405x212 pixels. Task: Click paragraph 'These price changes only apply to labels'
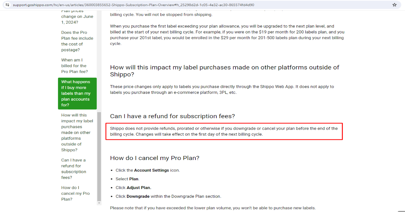point(222,89)
